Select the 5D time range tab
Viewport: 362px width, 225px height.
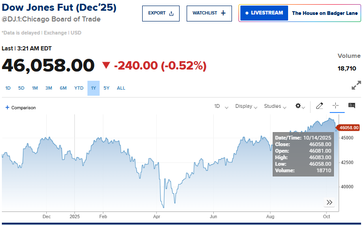click(x=21, y=88)
